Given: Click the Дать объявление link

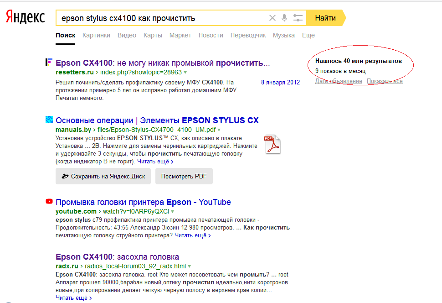Looking at the screenshot, I should [339, 81].
